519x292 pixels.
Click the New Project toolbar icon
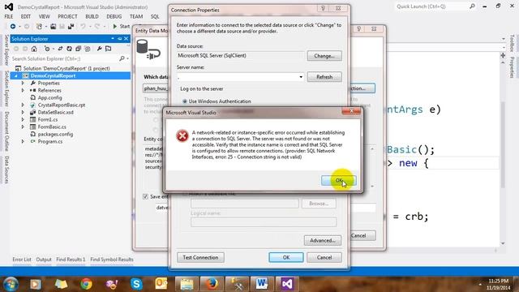coord(39,26)
